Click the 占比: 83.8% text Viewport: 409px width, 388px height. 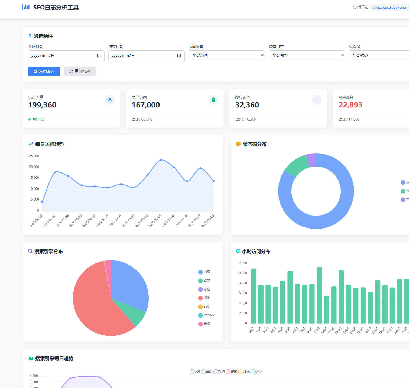[x=142, y=119]
